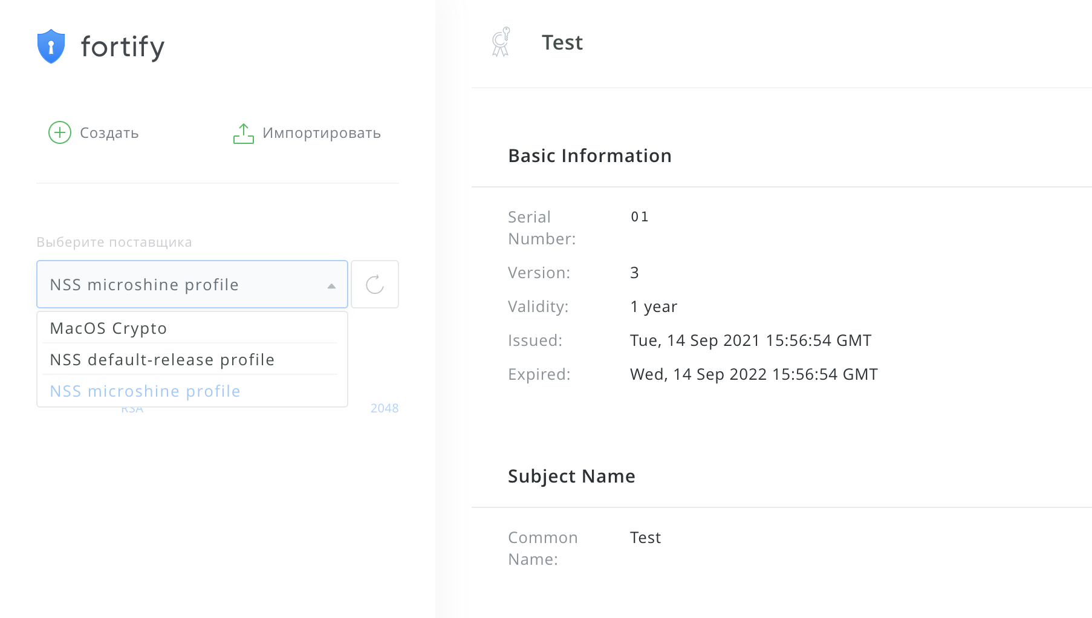1092x618 pixels.
Task: Click the Test certificate title
Action: click(562, 42)
